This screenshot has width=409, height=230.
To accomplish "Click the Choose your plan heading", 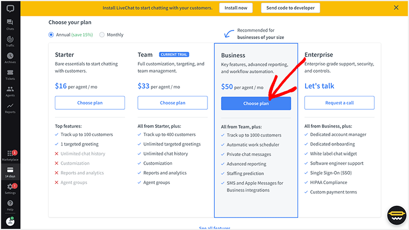I will coord(70,23).
